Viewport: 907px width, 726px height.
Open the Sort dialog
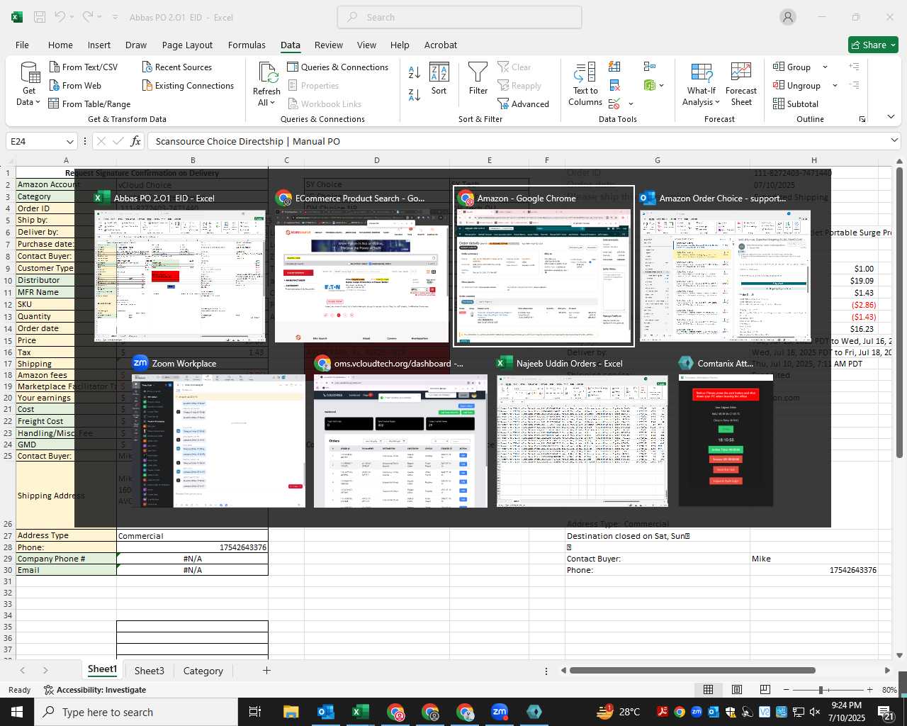[439, 79]
